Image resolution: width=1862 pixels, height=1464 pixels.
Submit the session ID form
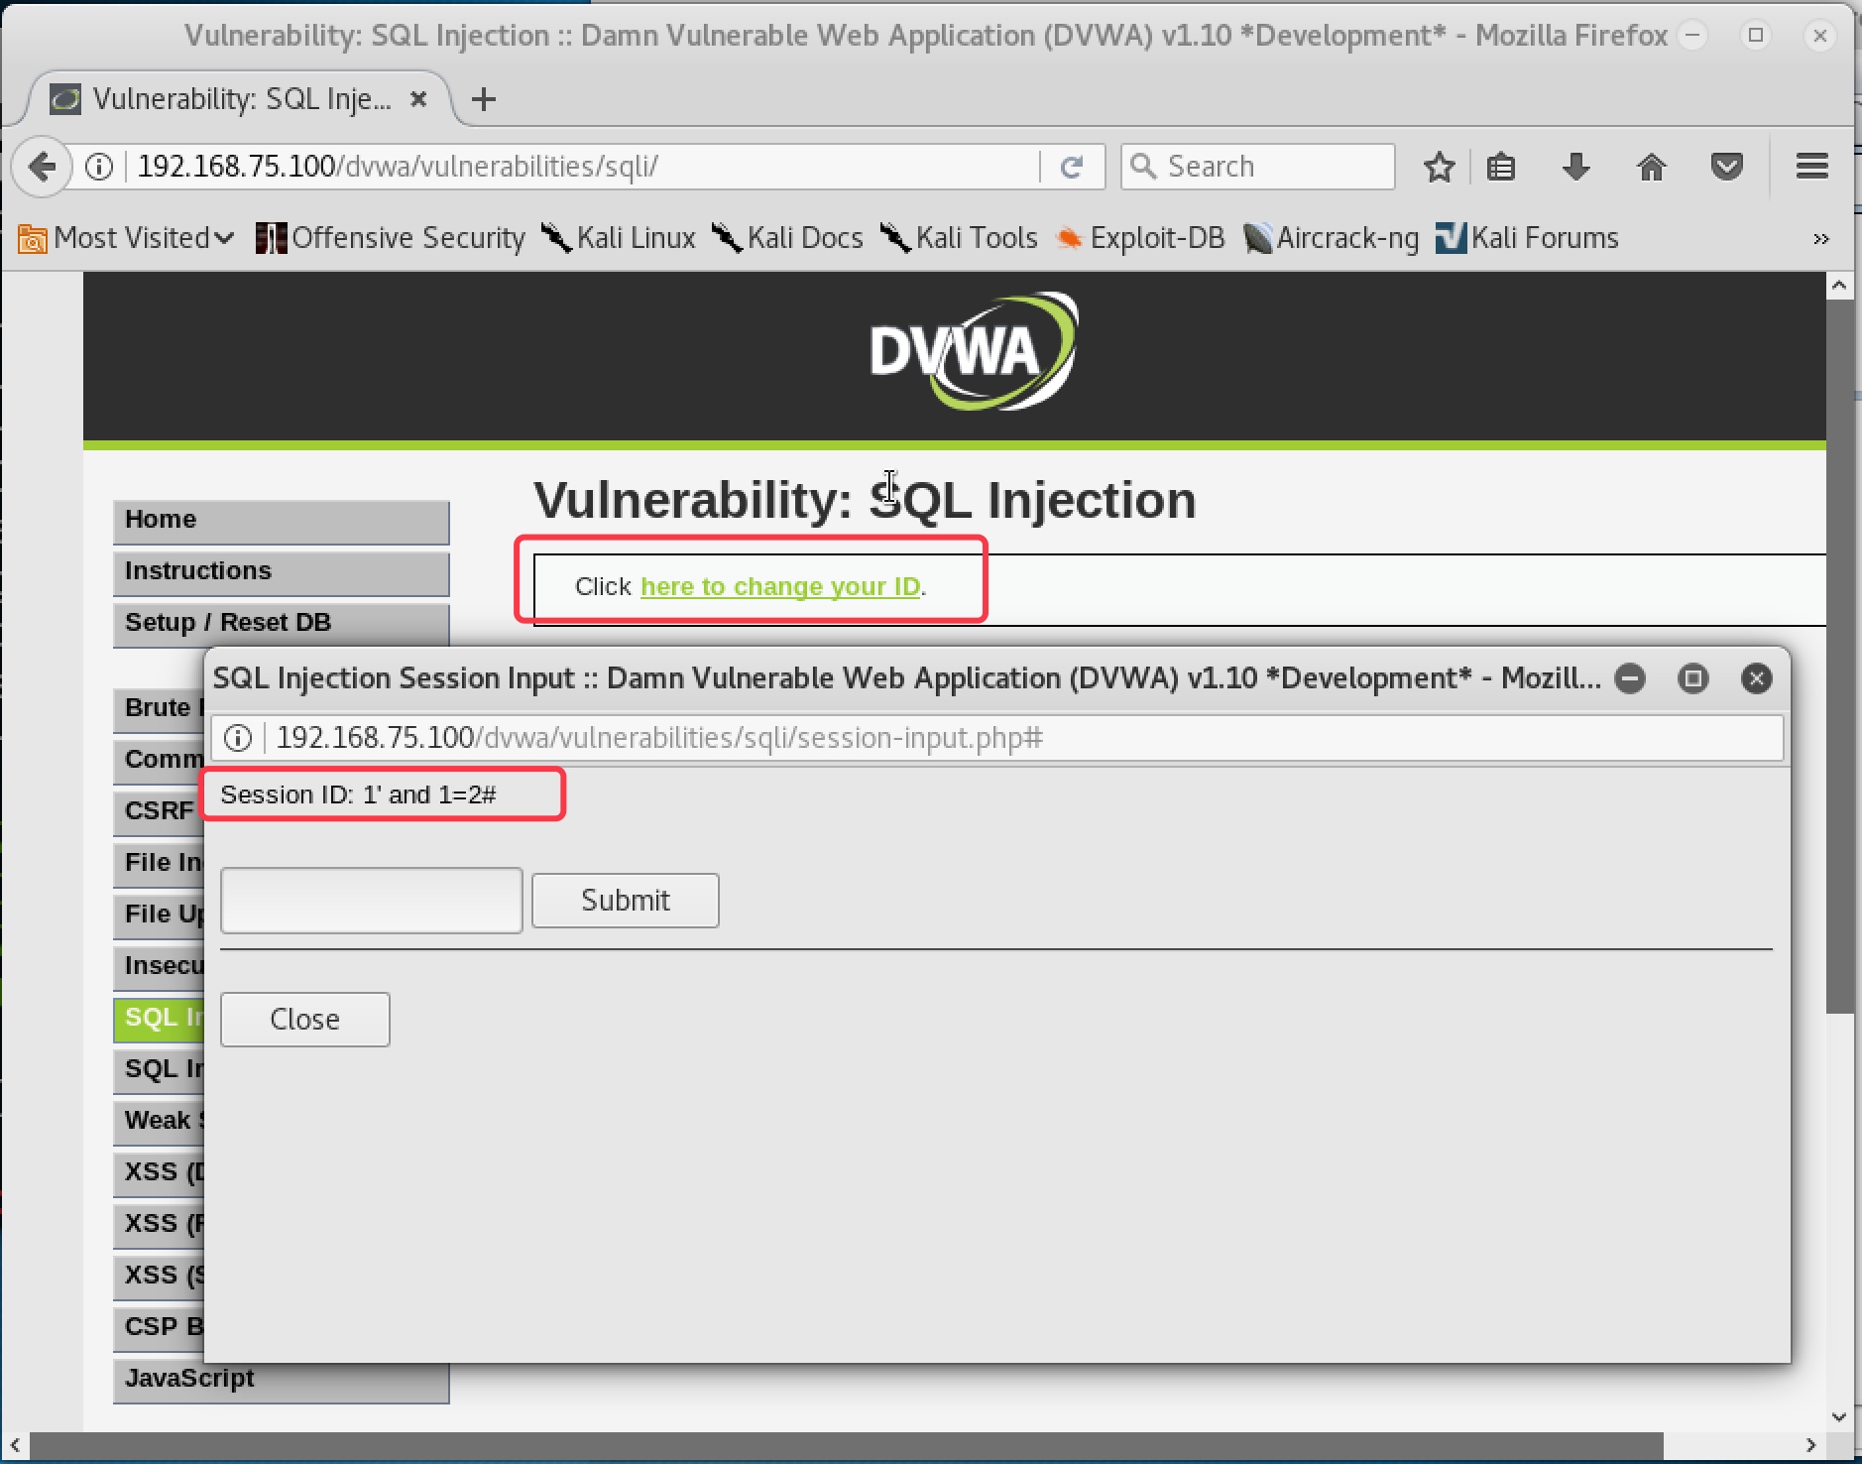point(626,901)
